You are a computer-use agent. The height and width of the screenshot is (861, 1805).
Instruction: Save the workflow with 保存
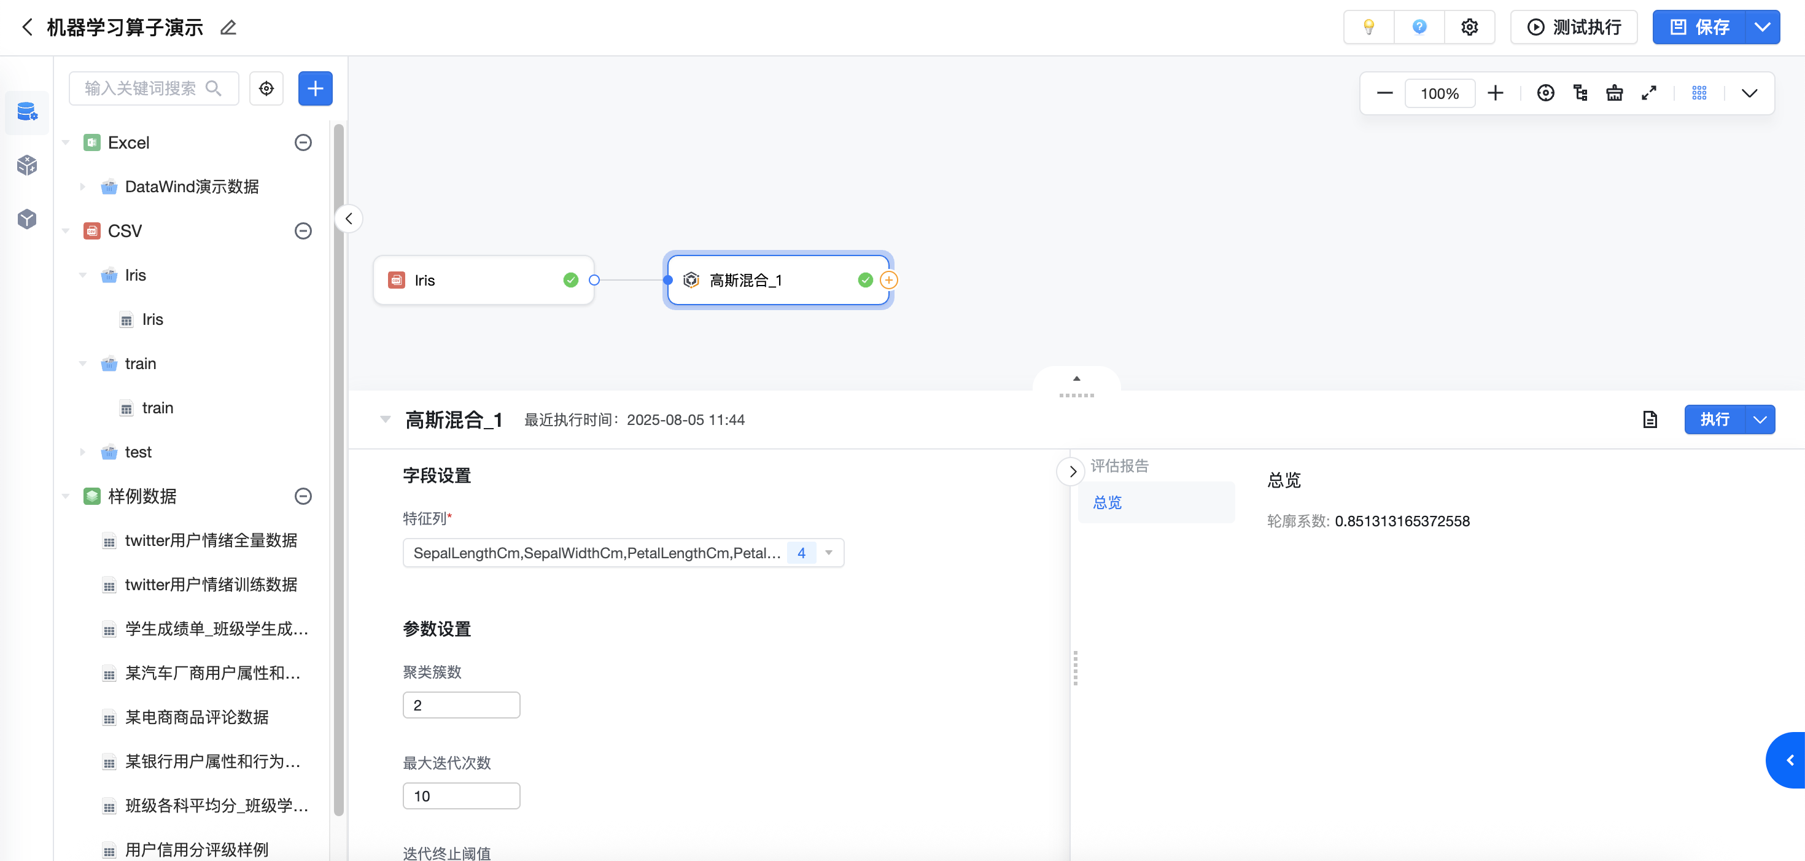1699,28
